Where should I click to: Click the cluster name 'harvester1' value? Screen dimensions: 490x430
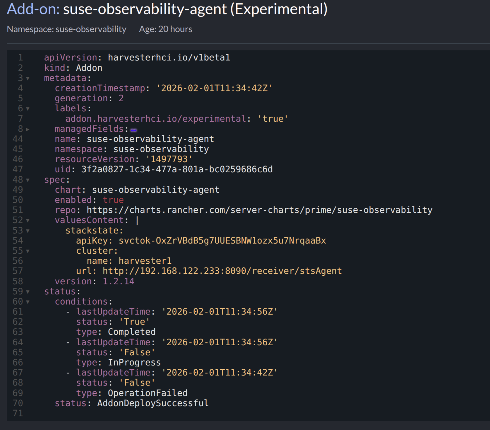[x=145, y=261]
